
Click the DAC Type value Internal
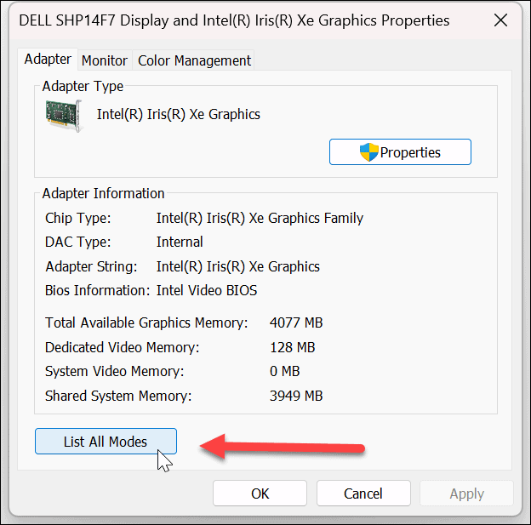point(180,243)
